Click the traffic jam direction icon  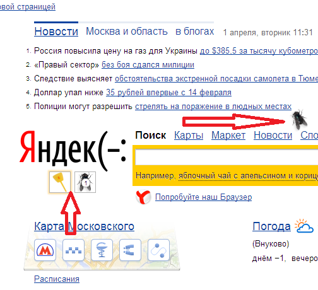click(130, 250)
